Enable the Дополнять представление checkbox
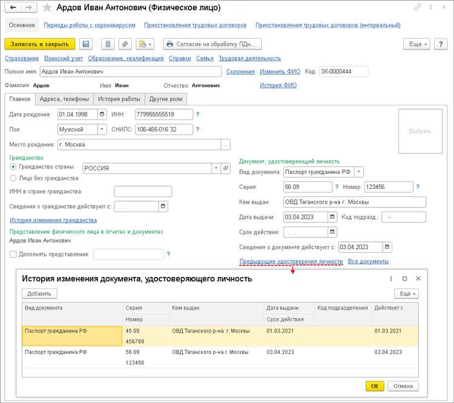The image size is (454, 403). [x=13, y=255]
